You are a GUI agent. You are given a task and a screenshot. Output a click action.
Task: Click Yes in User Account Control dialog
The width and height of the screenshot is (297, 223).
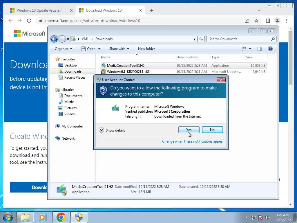[x=189, y=130]
